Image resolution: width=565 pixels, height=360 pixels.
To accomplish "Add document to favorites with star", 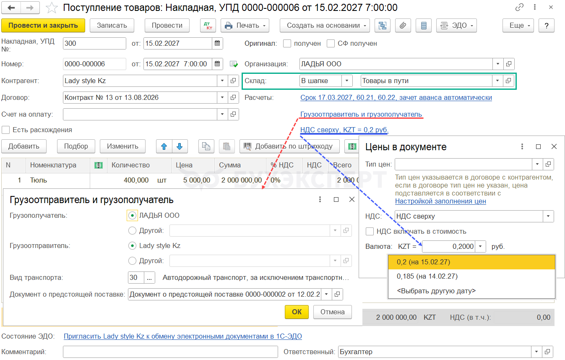I will [51, 8].
